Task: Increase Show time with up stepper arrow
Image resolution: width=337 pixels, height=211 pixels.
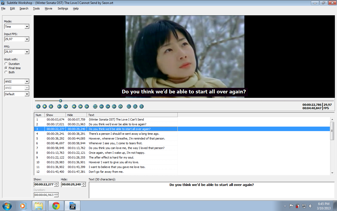Action: point(56,183)
